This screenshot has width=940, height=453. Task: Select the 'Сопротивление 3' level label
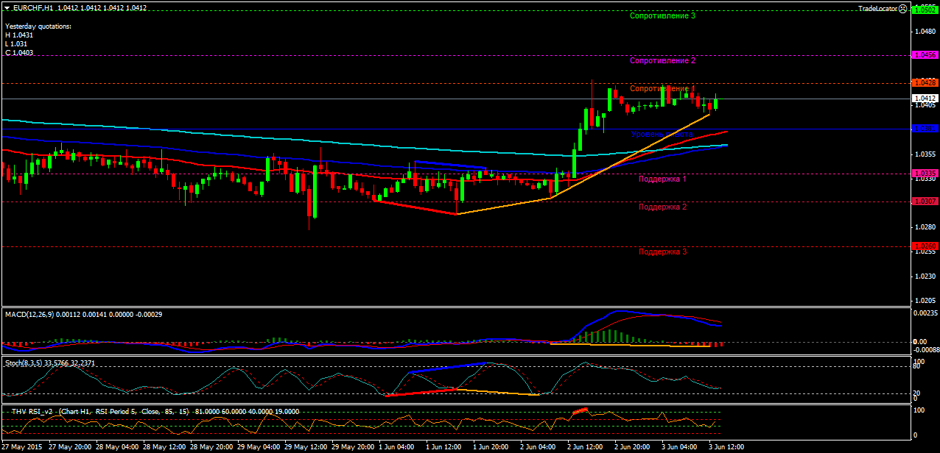[x=663, y=15]
